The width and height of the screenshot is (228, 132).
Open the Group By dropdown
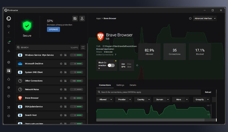pyautogui.click(x=201, y=100)
